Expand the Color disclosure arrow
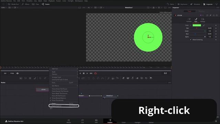The image size is (220, 124). point(190,25)
